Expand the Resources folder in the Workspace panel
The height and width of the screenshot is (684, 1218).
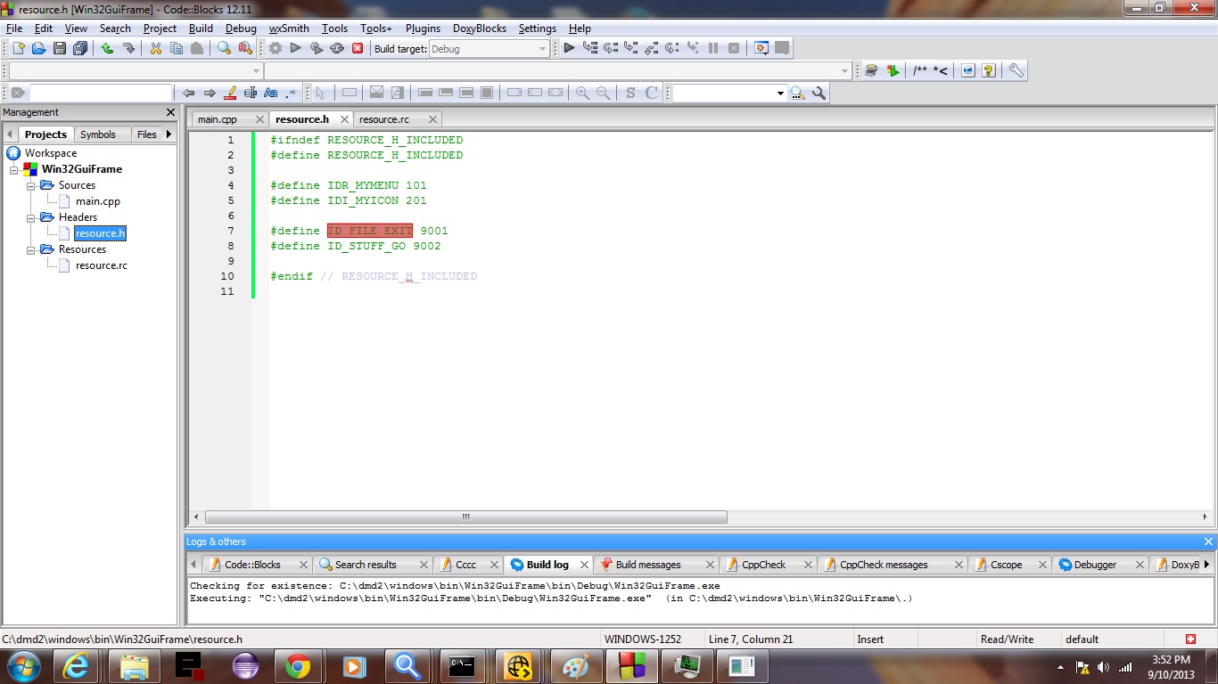[x=29, y=249]
